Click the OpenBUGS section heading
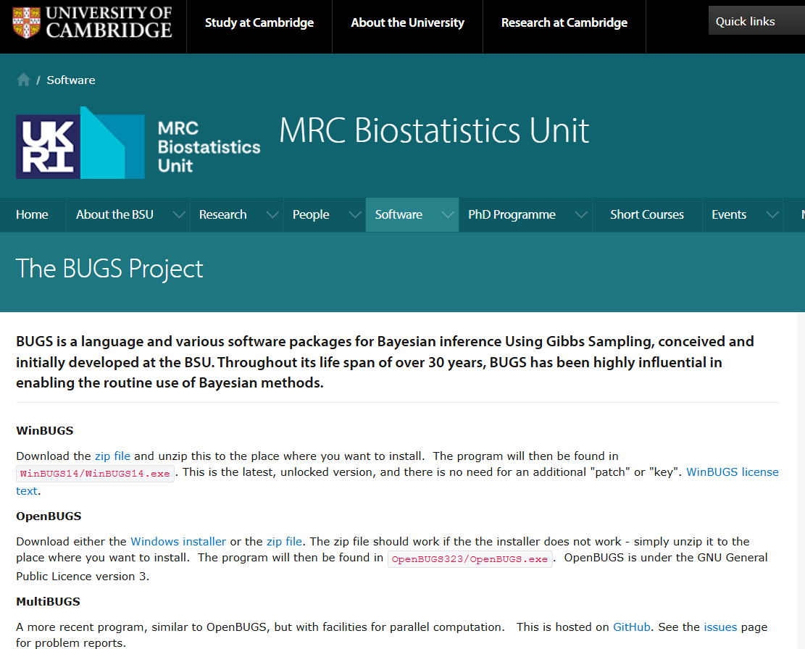 [x=49, y=516]
